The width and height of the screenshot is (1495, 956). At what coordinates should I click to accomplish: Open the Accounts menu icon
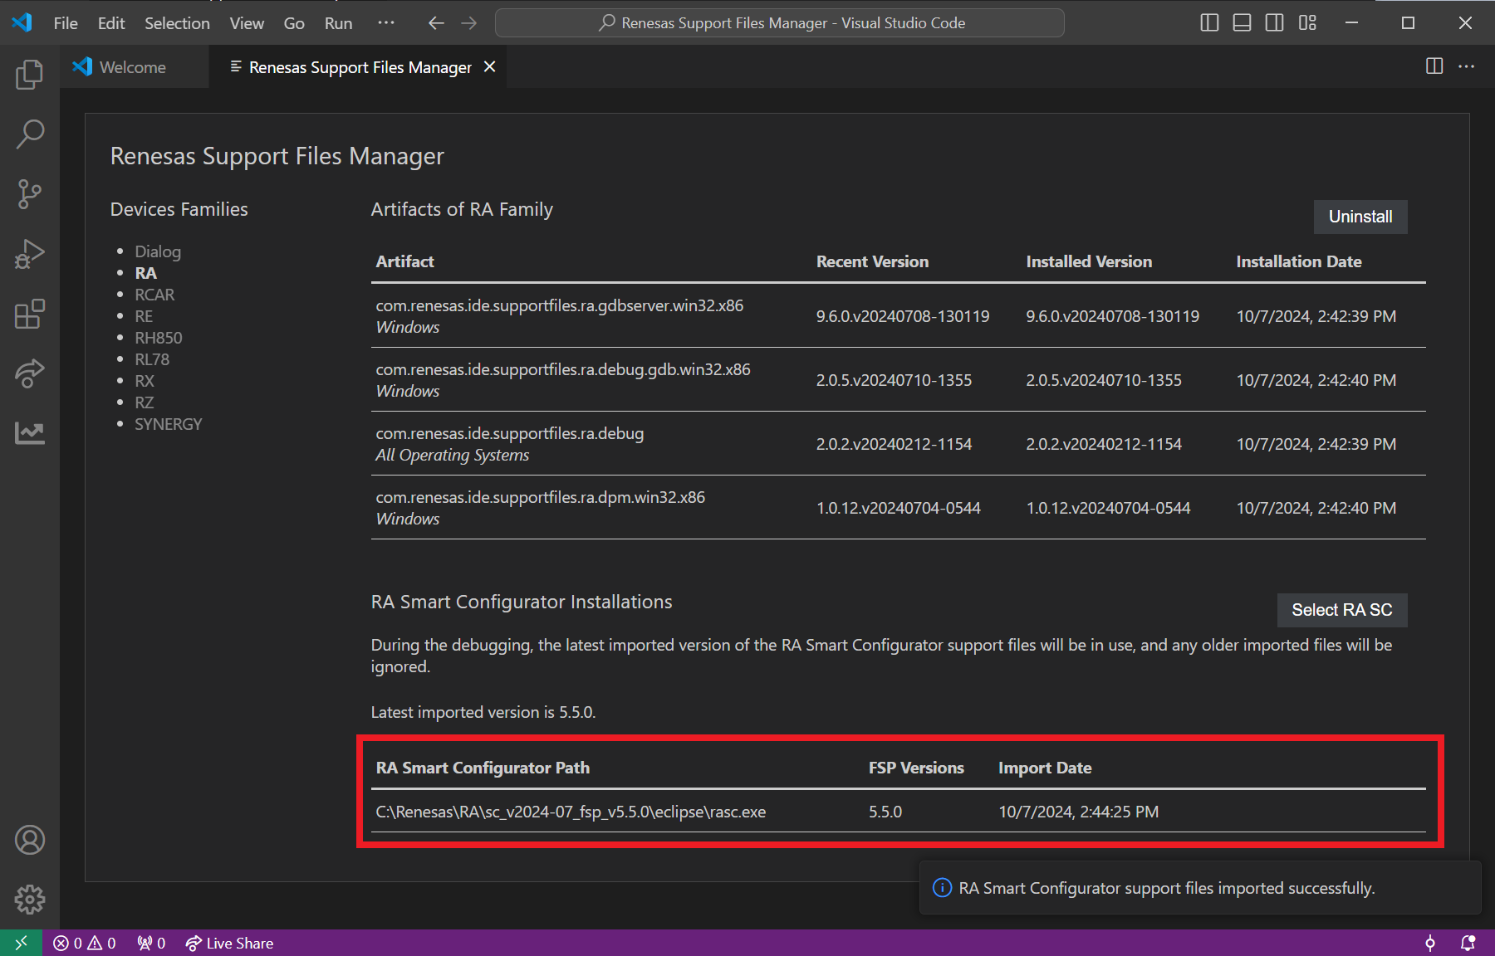30,840
